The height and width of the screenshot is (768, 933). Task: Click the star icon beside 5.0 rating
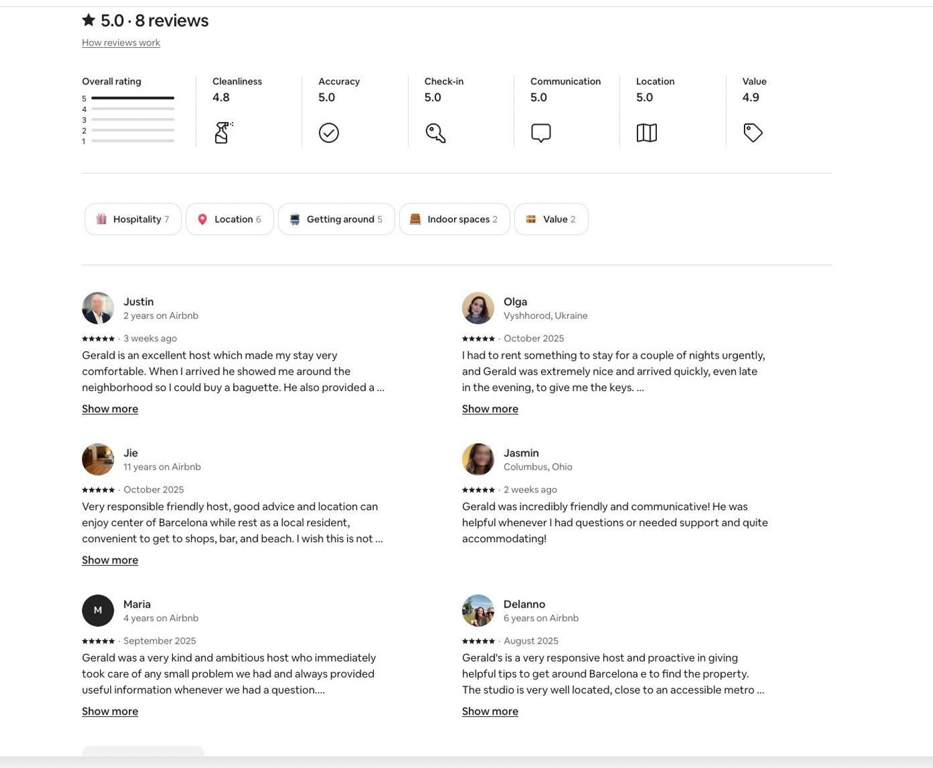click(x=89, y=21)
